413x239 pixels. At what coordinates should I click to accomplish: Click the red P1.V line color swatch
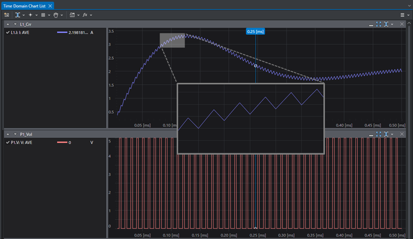[62, 142]
